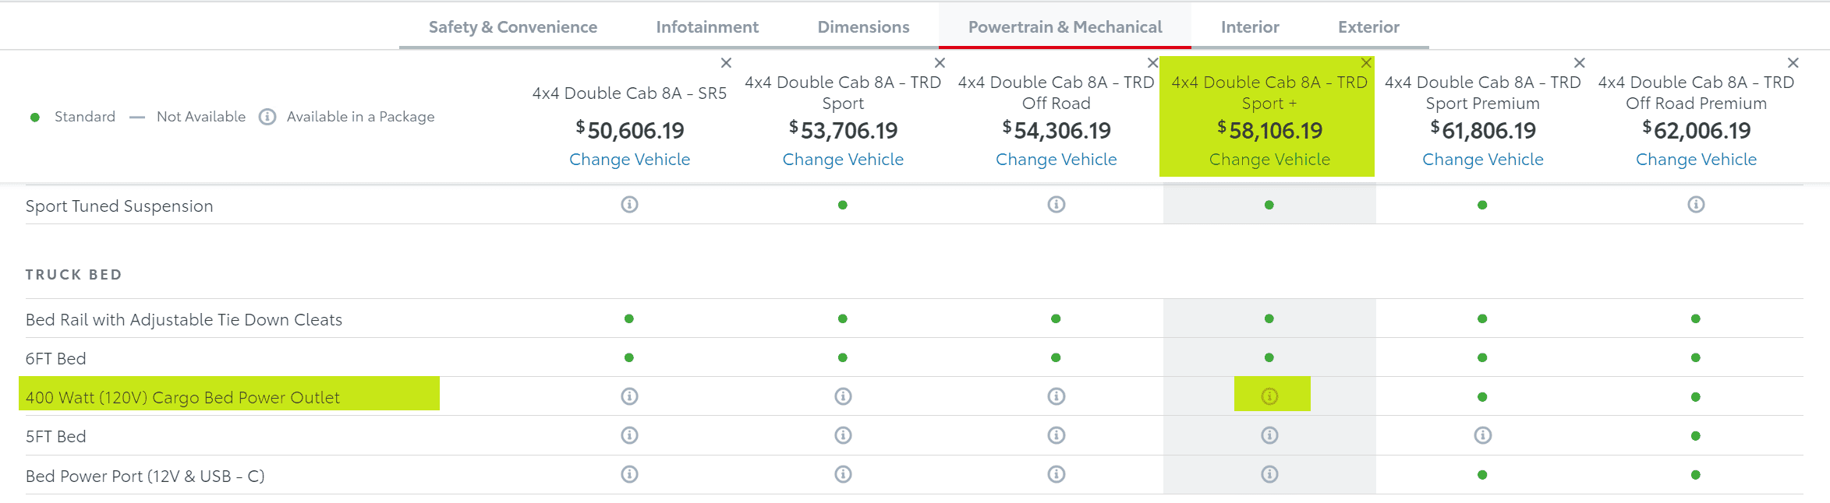Select the 4x4 Double Cab 8A - SR5 title
Image resolution: width=1830 pixels, height=503 pixels.
coord(629,93)
